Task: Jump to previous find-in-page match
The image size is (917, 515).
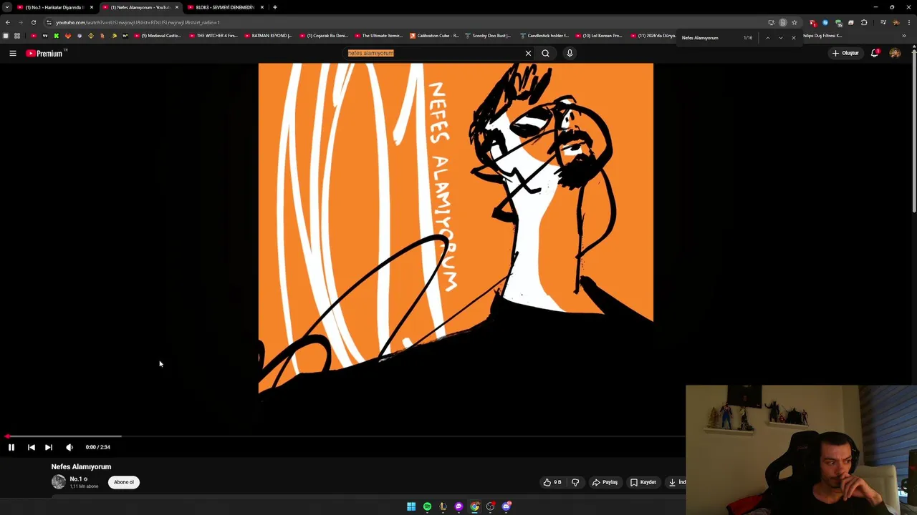Action: pyautogui.click(x=767, y=37)
